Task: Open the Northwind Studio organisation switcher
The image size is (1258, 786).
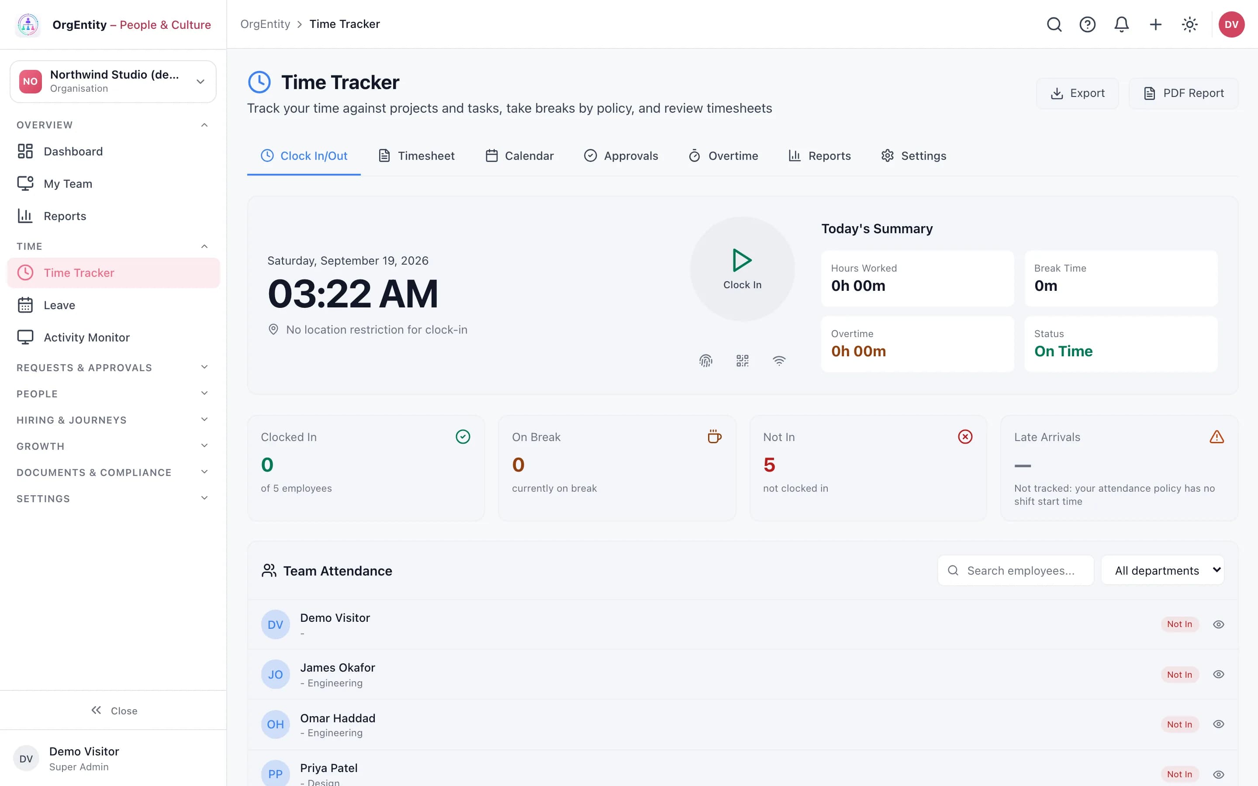Action: point(113,82)
